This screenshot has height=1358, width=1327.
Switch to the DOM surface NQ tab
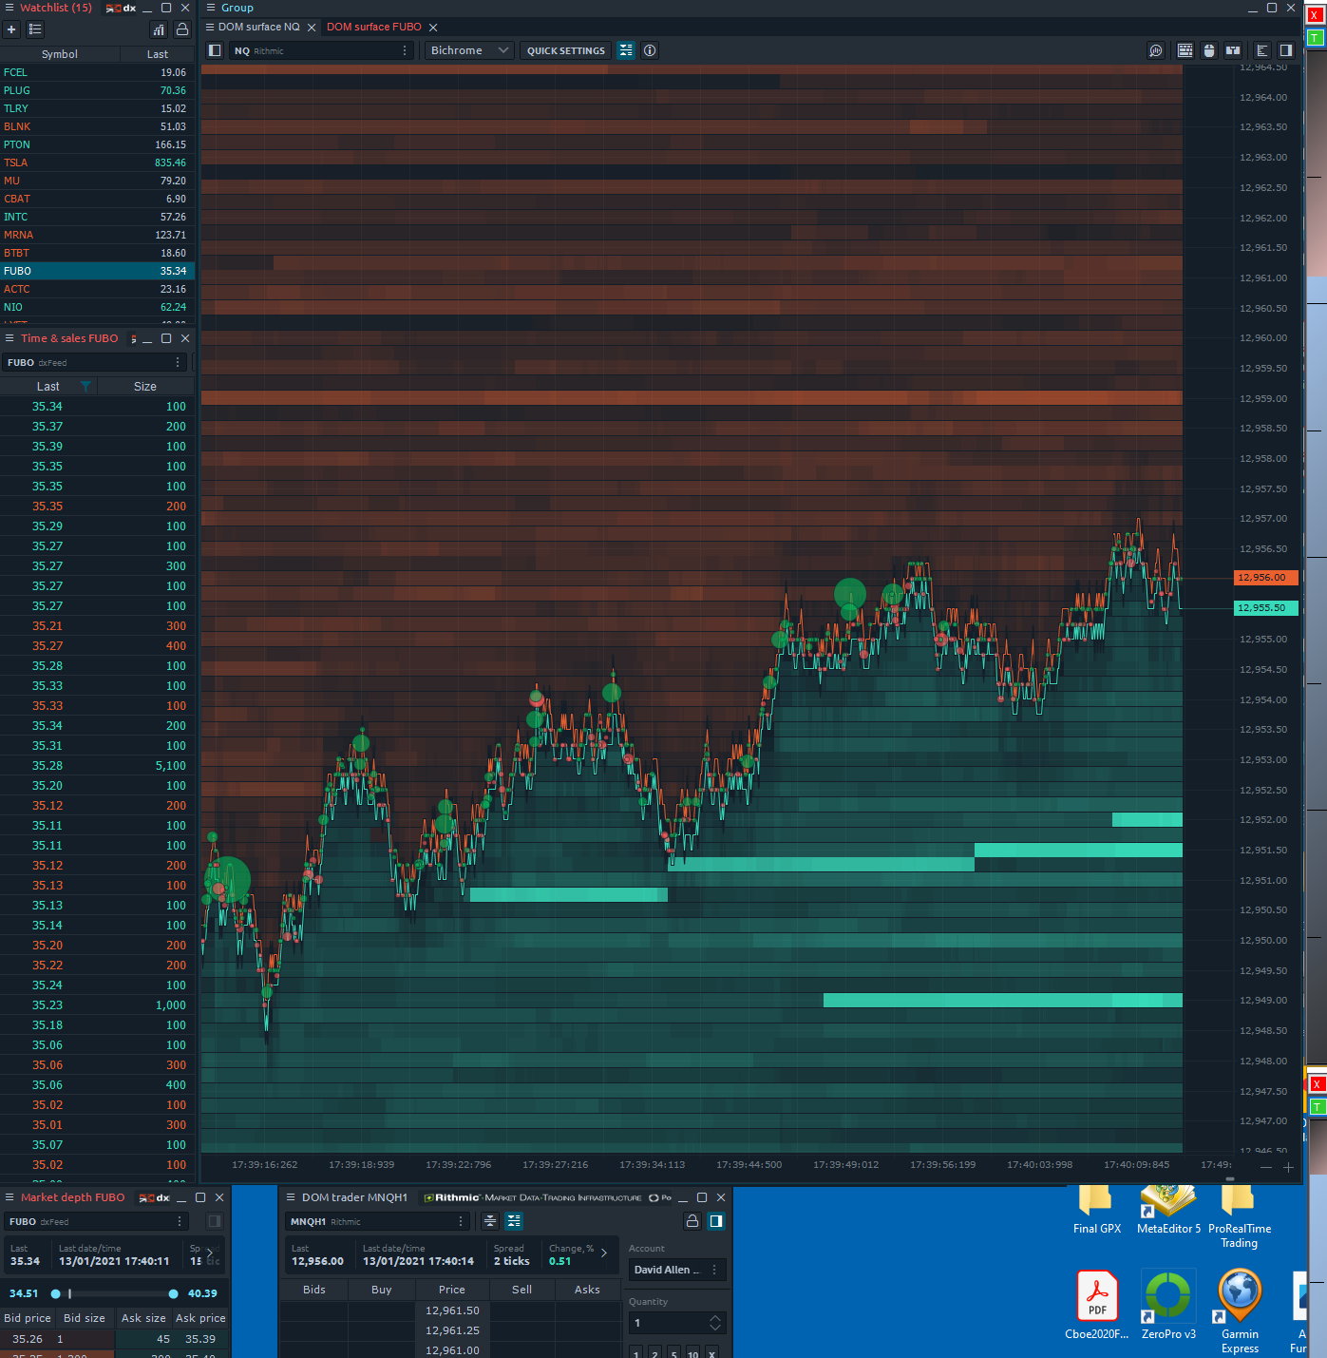coord(258,27)
